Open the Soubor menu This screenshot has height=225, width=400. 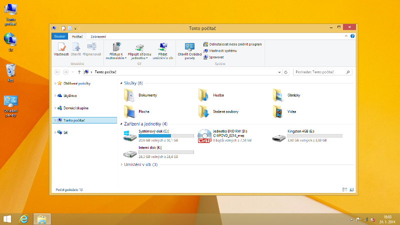pyautogui.click(x=59, y=37)
